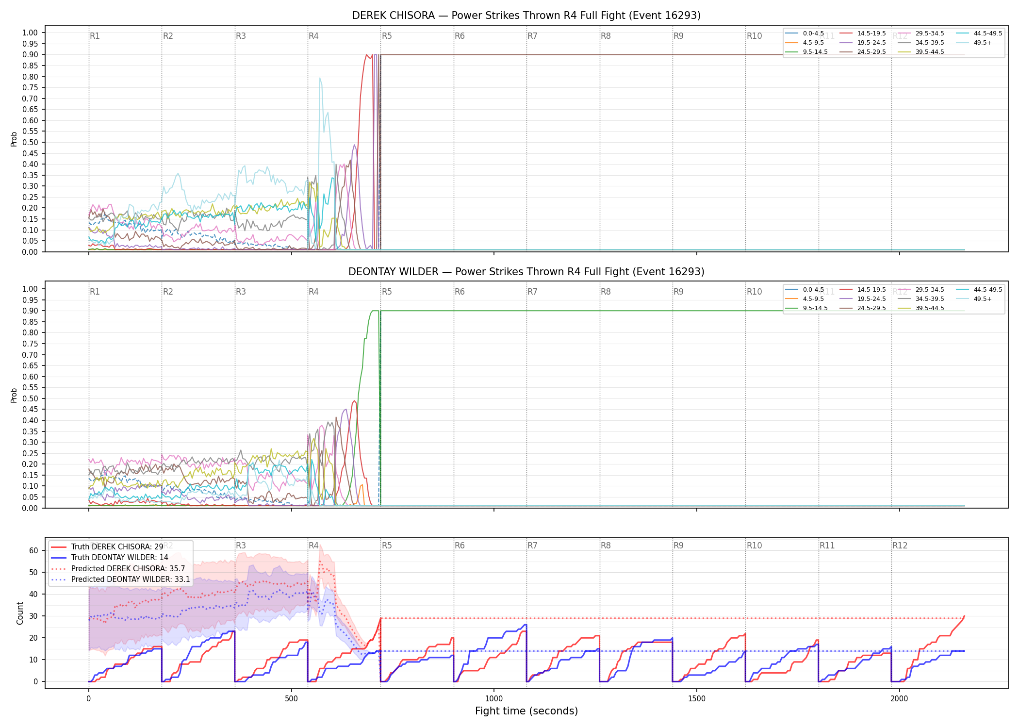Click the R6 round marker in count chart
Image resolution: width=1019 pixels, height=728 pixels.
[x=460, y=546]
